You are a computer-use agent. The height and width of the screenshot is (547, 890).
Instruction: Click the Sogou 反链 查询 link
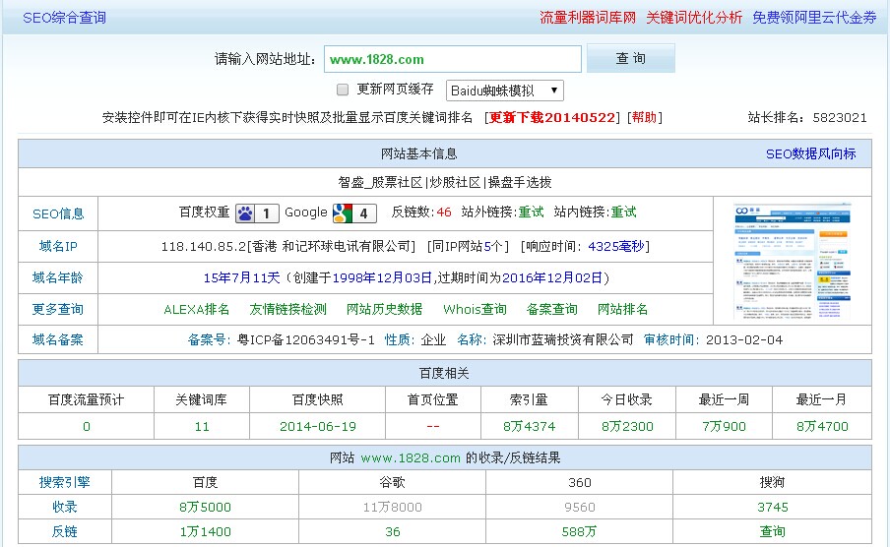click(x=773, y=531)
